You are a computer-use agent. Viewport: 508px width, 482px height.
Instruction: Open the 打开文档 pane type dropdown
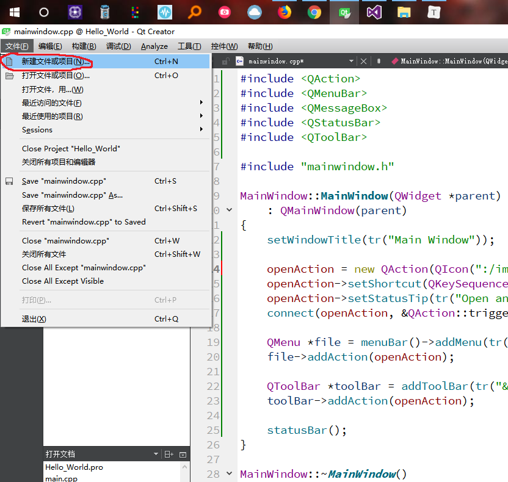tap(156, 454)
